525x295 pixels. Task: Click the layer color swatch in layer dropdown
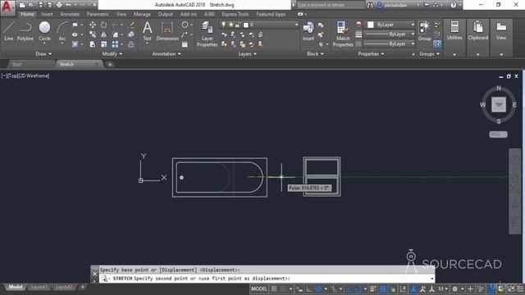point(246,25)
